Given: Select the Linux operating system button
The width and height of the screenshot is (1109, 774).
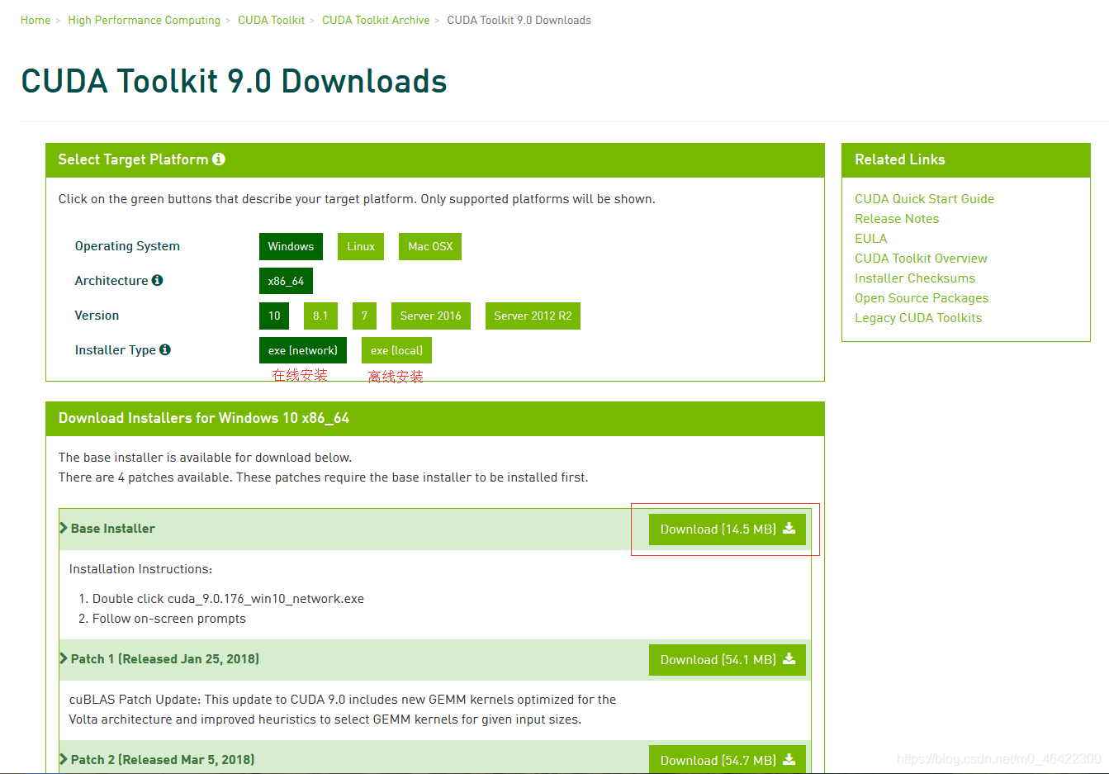Looking at the screenshot, I should (x=361, y=246).
